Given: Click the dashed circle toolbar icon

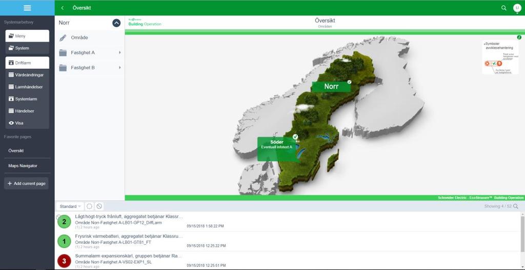Looking at the screenshot, I should [x=89, y=206].
